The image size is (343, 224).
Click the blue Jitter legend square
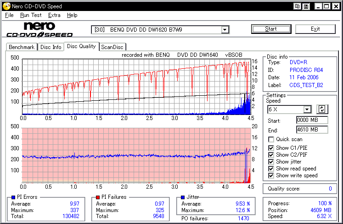[x=183, y=197]
